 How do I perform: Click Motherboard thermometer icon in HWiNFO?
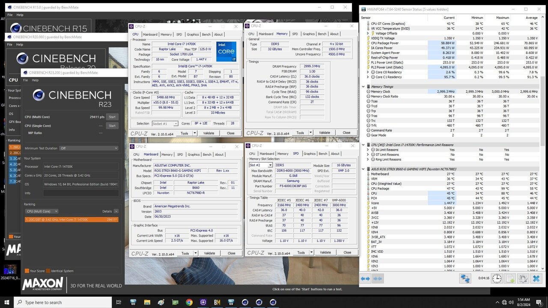click(368, 174)
